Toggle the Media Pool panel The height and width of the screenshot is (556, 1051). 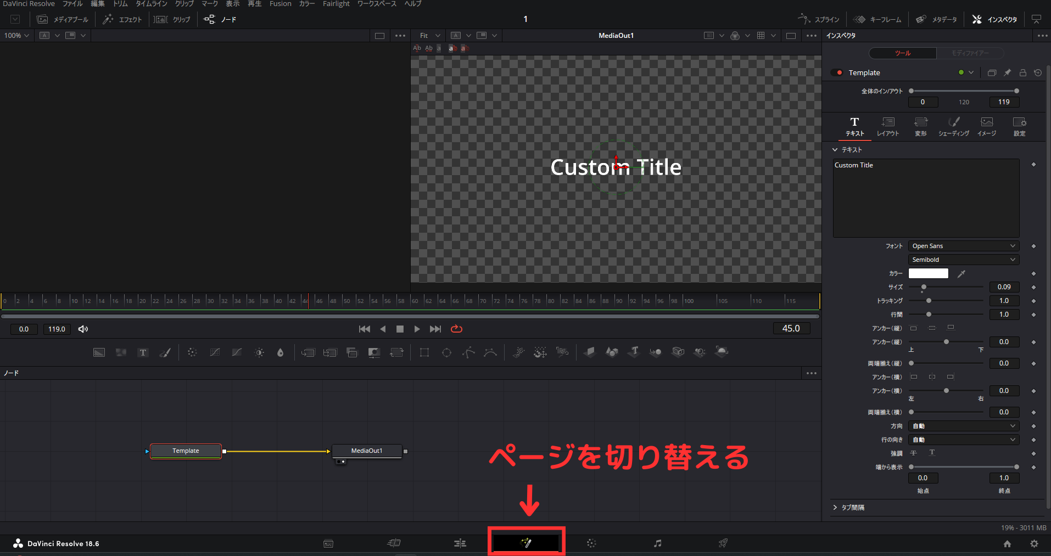pyautogui.click(x=62, y=19)
